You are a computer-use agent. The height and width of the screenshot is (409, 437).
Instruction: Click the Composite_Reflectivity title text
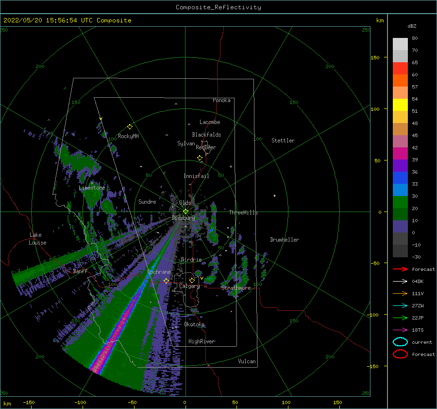(218, 7)
